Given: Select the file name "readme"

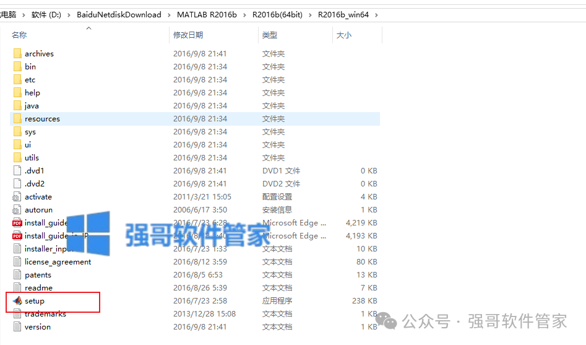Looking at the screenshot, I should pos(38,288).
